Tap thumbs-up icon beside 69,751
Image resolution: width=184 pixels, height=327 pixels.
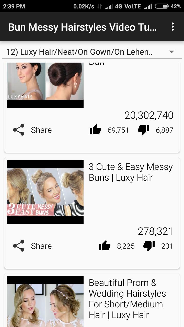coord(95,130)
